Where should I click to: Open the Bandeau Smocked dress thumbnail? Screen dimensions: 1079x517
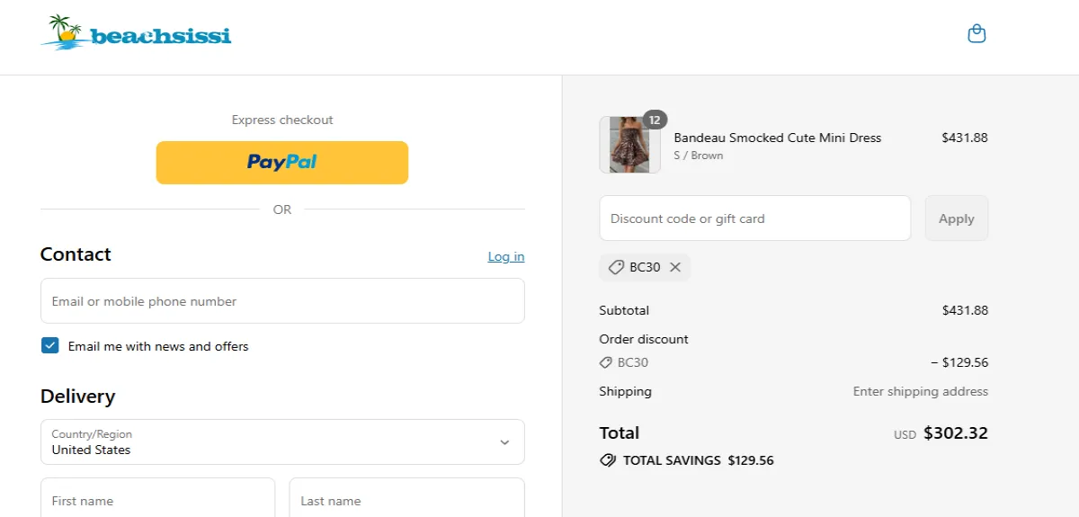point(629,145)
